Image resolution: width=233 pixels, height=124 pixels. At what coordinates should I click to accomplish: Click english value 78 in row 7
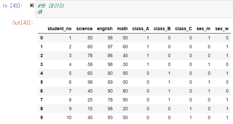(110, 100)
